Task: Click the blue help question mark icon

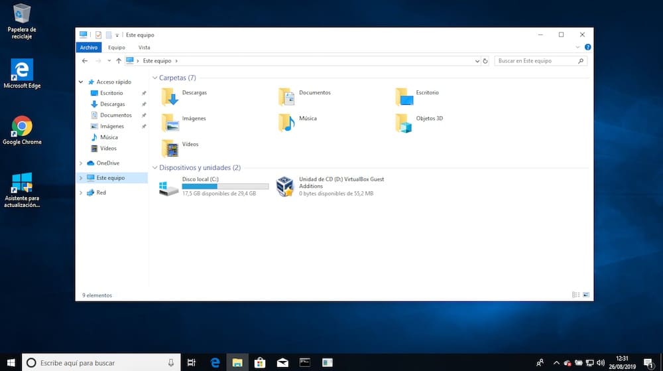Action: [x=587, y=48]
